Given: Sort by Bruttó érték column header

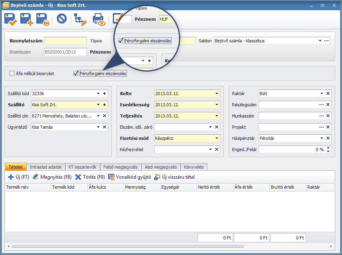Looking at the screenshot, I should (288, 187).
